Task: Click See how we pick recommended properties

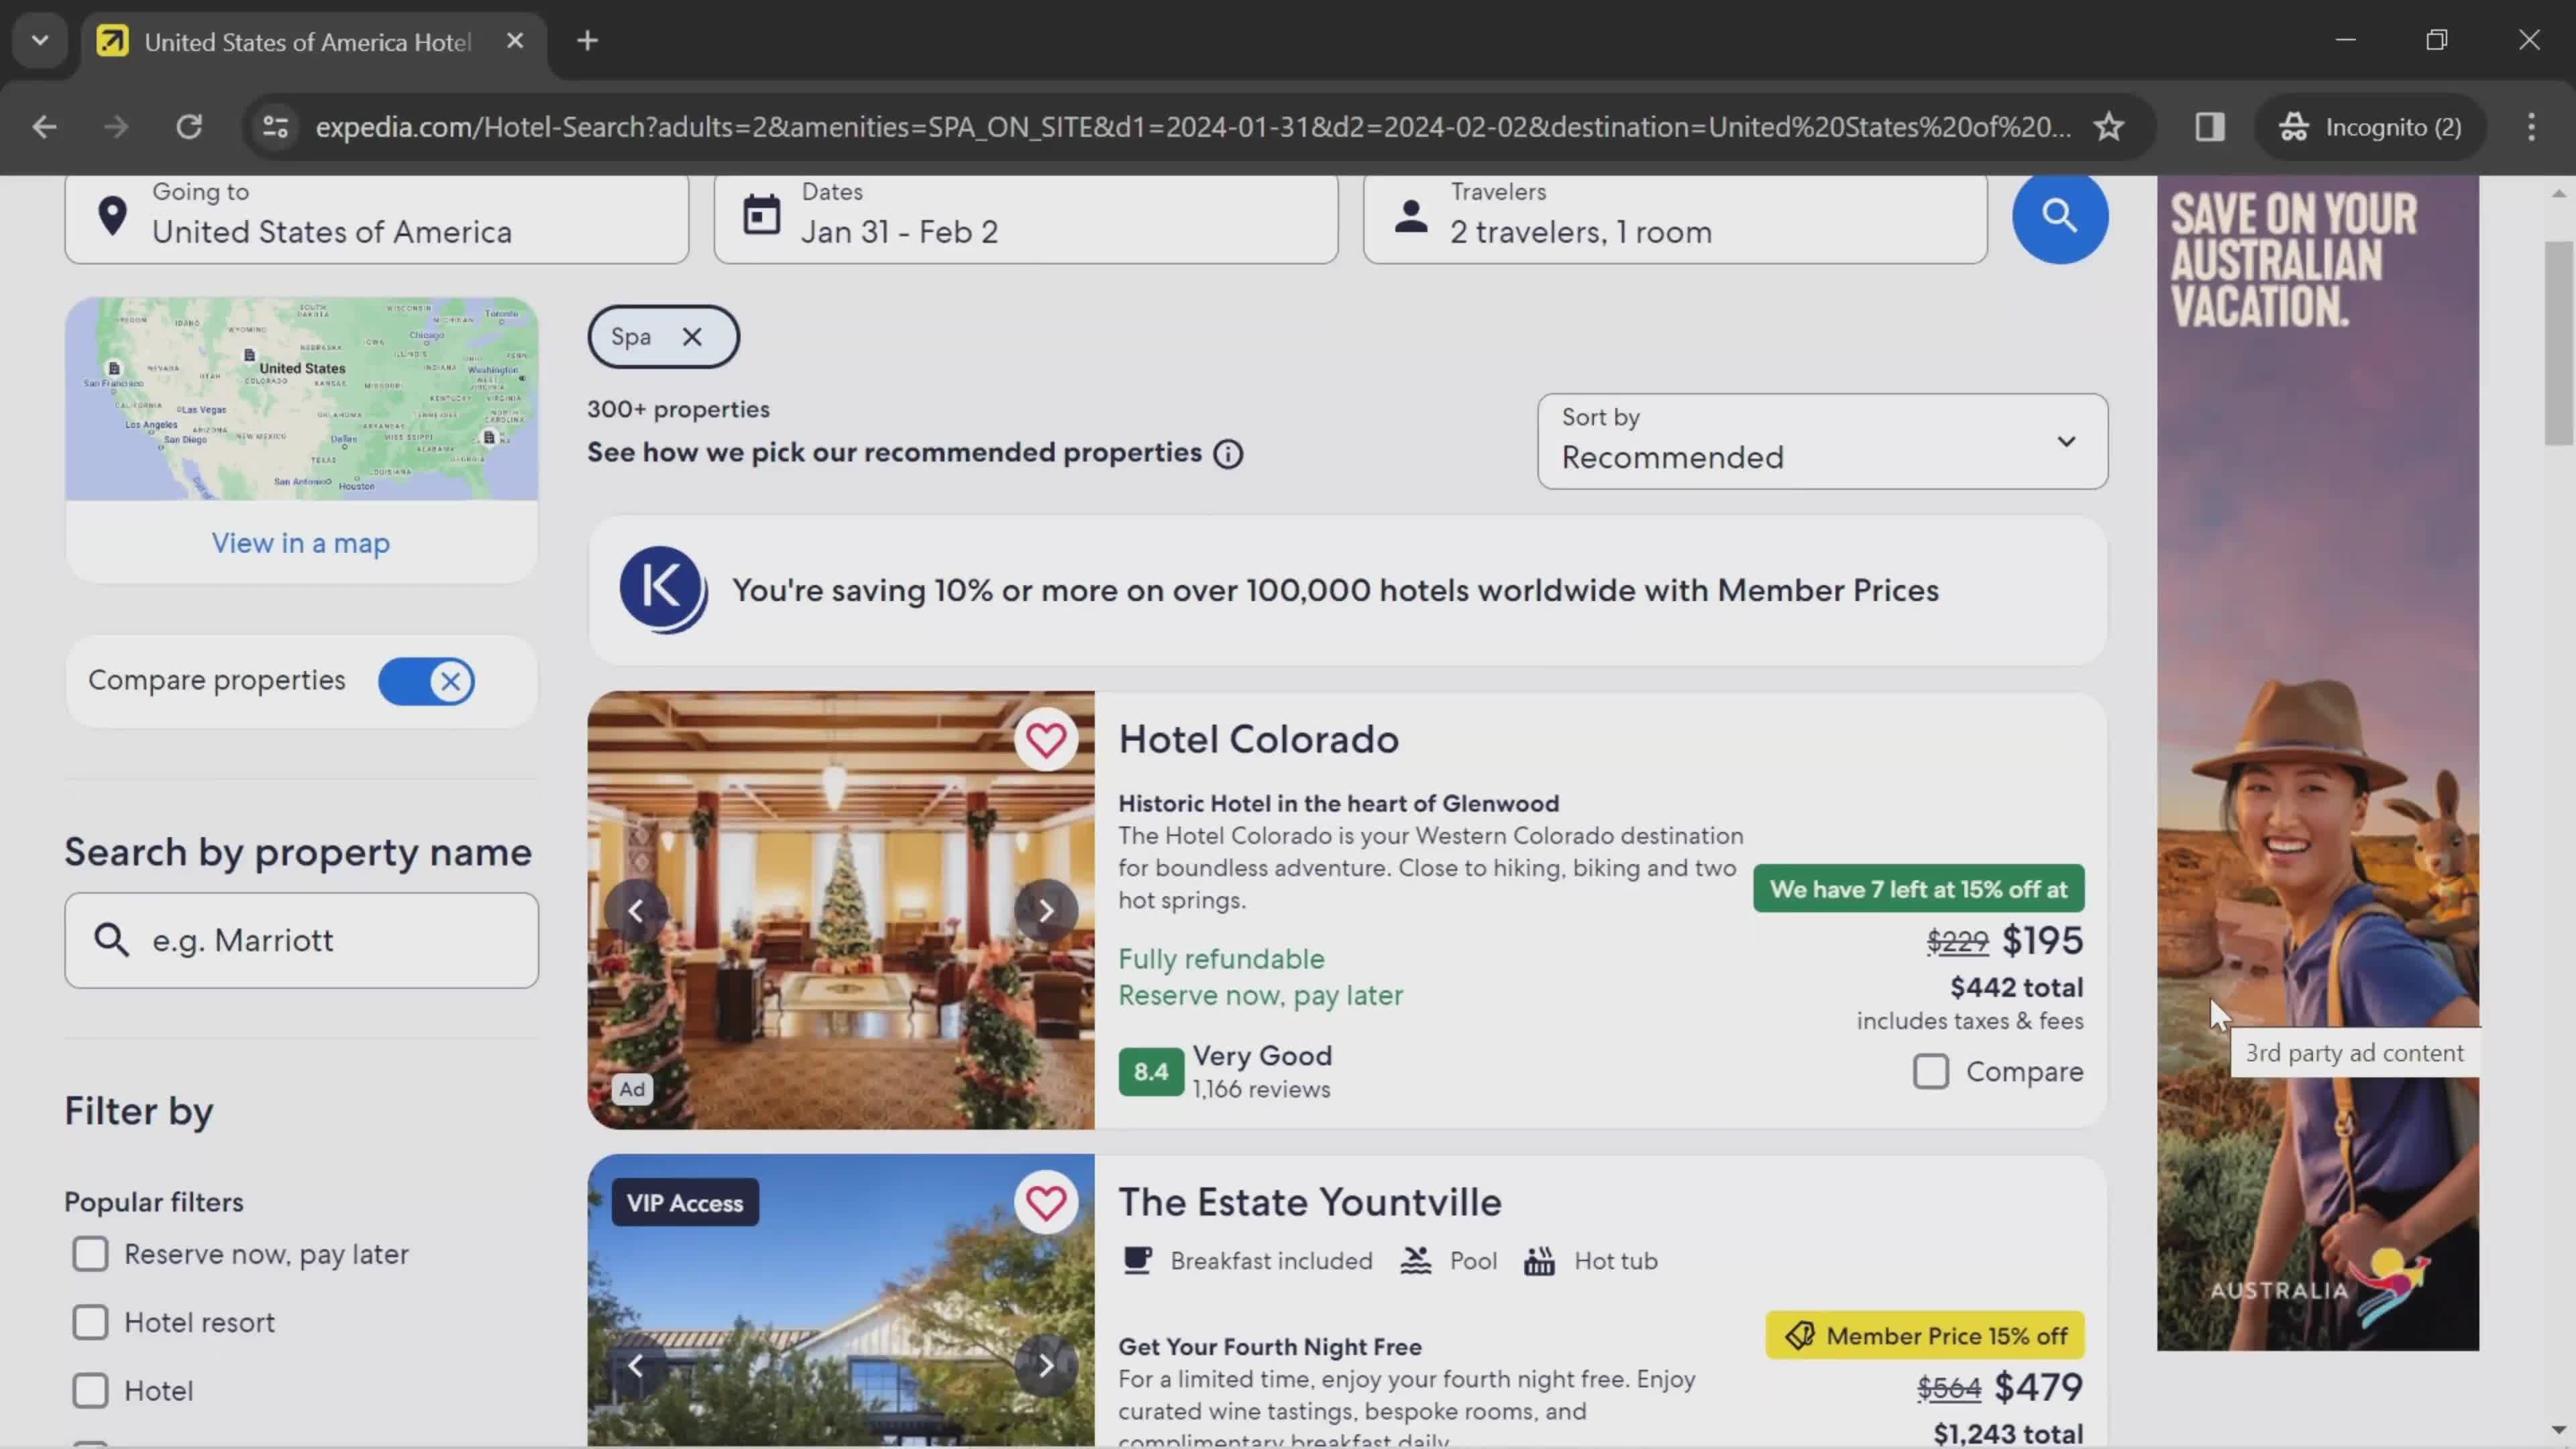Action: coord(894,453)
